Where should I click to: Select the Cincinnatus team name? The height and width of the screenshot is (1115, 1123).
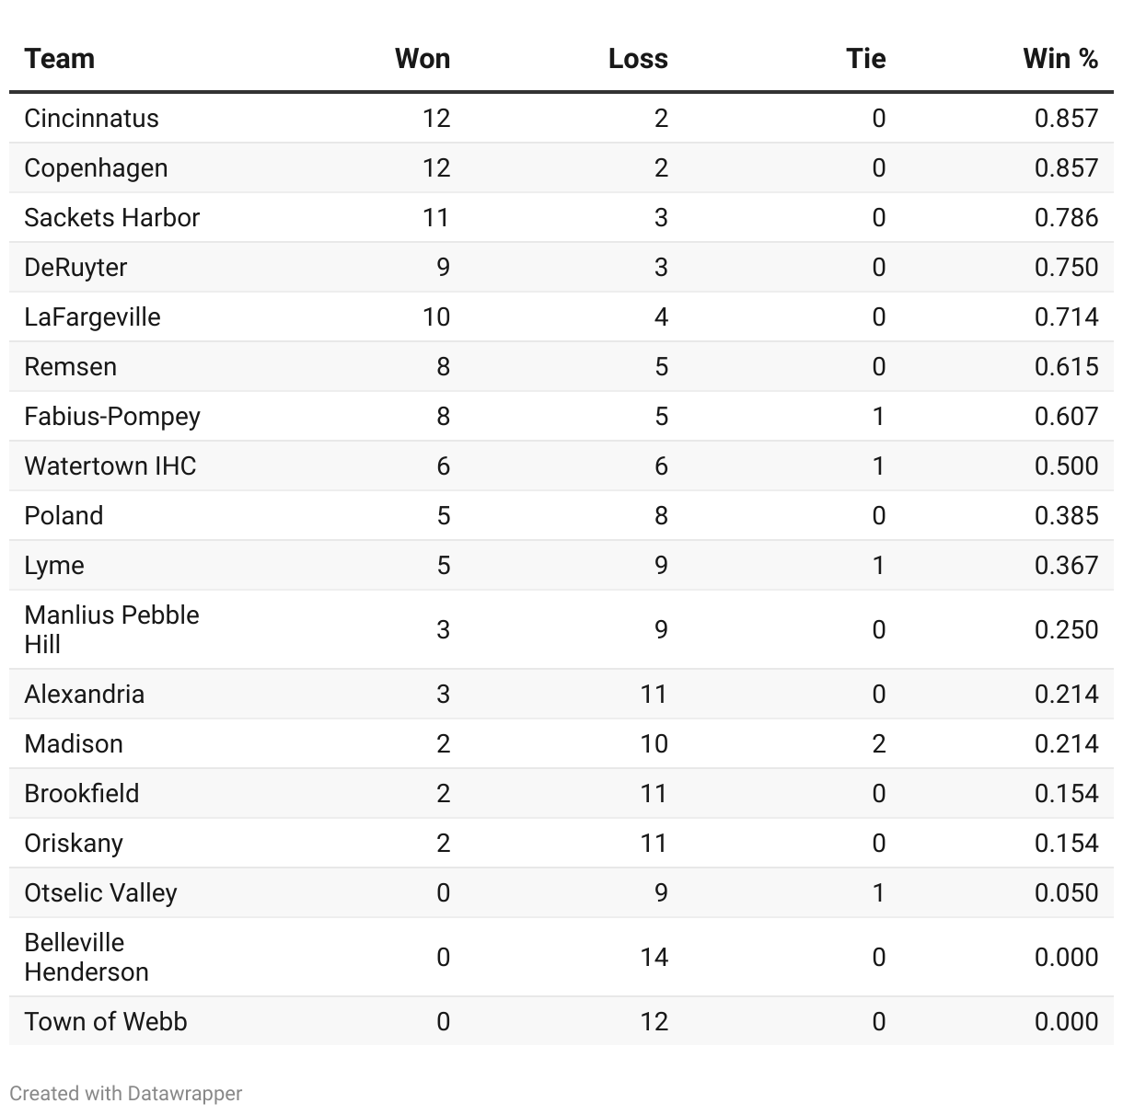tap(91, 119)
